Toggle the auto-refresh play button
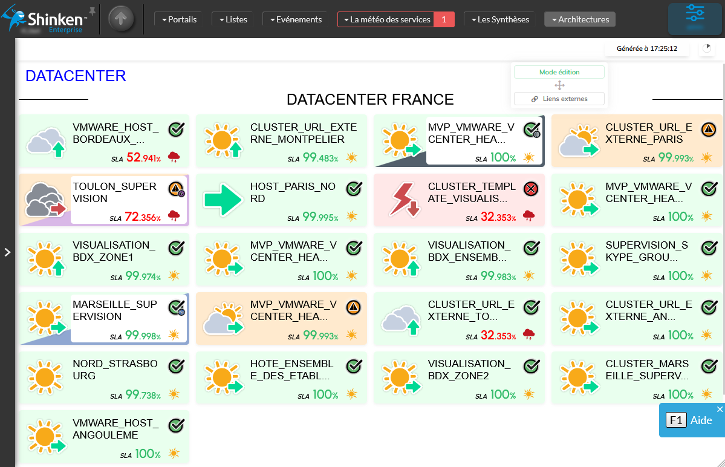This screenshot has height=467, width=725. (x=707, y=48)
